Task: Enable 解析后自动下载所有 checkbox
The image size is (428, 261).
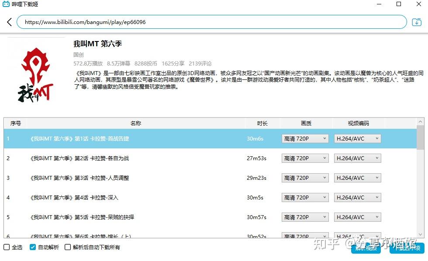Action: (67, 247)
